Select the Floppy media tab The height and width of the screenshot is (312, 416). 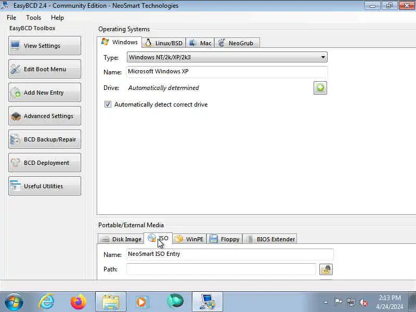(225, 239)
